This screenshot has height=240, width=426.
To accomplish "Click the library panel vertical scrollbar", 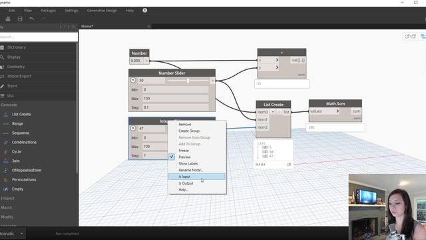I will pyautogui.click(x=77, y=109).
